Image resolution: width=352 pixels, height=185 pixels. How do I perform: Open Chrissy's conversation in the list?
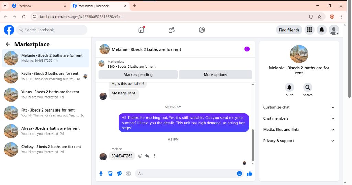pos(46,149)
